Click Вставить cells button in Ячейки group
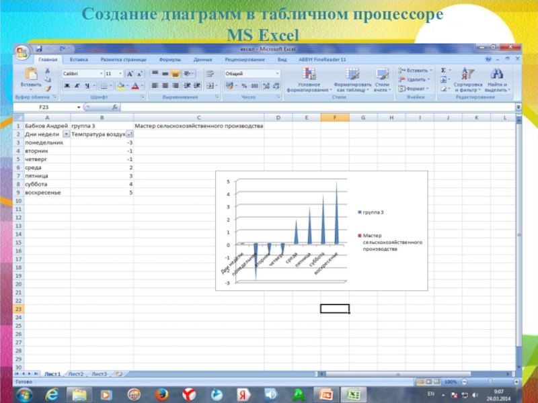 [x=415, y=71]
